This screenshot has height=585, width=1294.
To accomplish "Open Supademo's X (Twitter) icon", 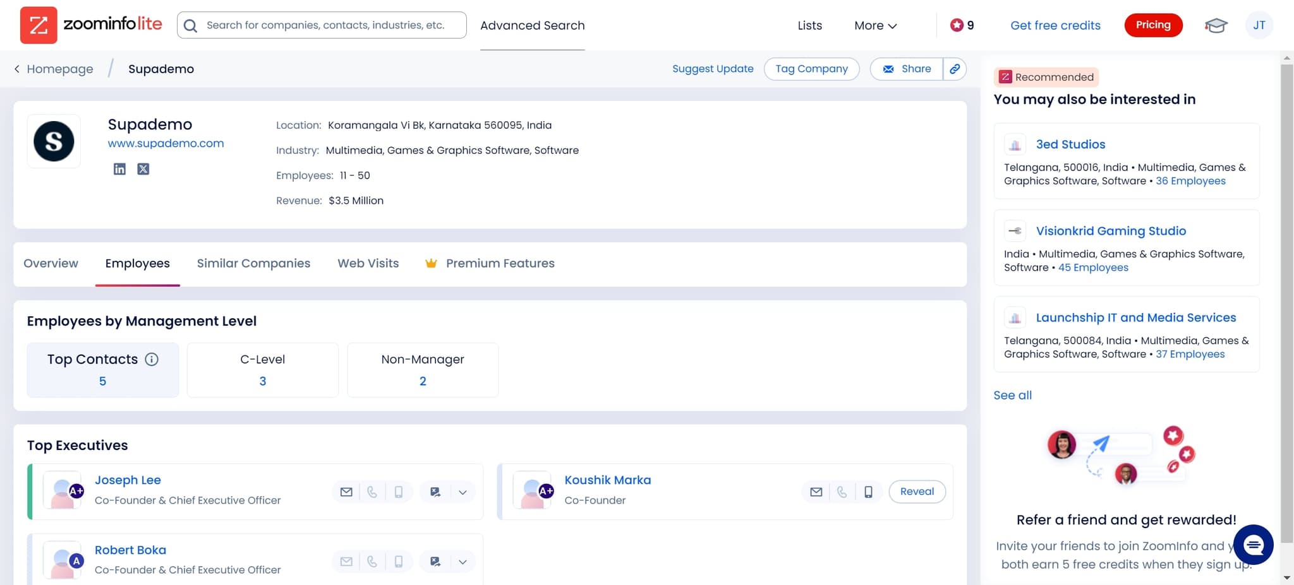I will tap(143, 169).
